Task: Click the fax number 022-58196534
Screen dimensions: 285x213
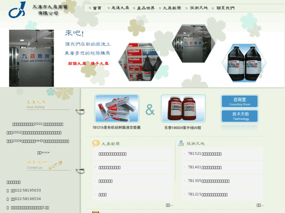Action: 28,199
